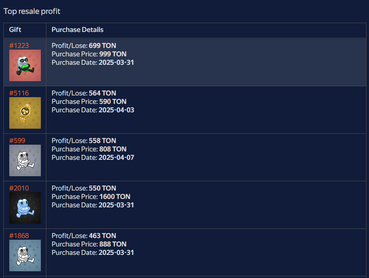Select the purchase date 2025-04-03

point(116,110)
